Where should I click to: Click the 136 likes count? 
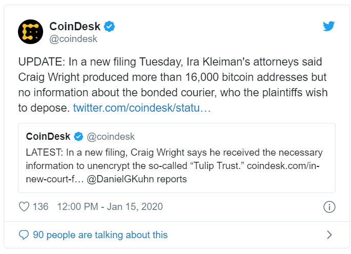pyautogui.click(x=40, y=207)
